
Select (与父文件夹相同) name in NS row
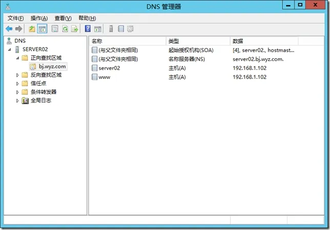118,59
